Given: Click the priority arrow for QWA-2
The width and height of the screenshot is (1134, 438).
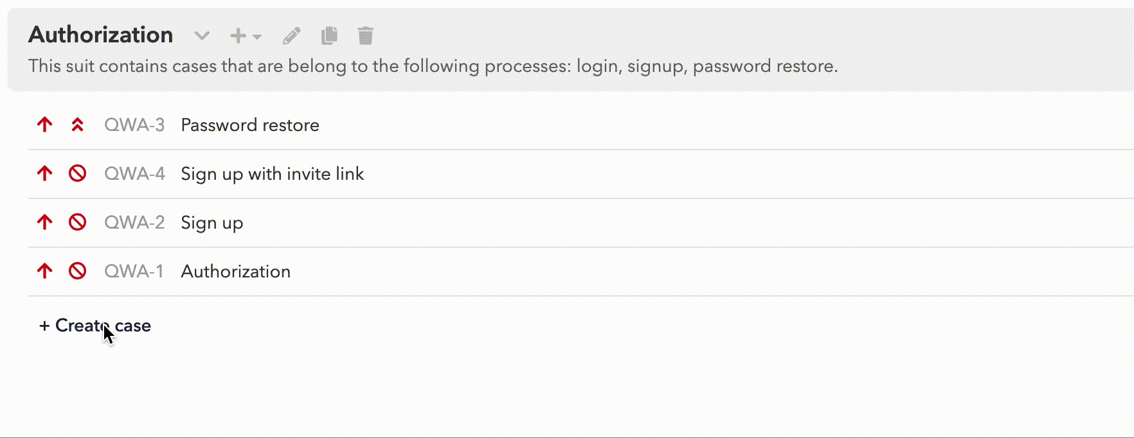Looking at the screenshot, I should pos(44,222).
